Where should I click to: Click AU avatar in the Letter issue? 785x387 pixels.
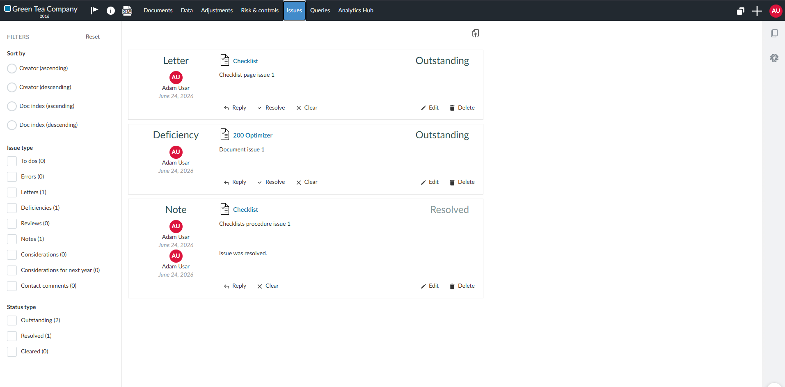(176, 77)
